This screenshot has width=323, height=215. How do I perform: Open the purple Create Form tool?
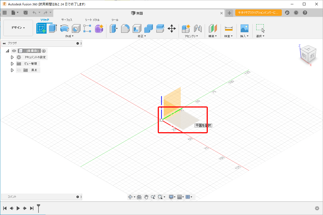[99, 28]
